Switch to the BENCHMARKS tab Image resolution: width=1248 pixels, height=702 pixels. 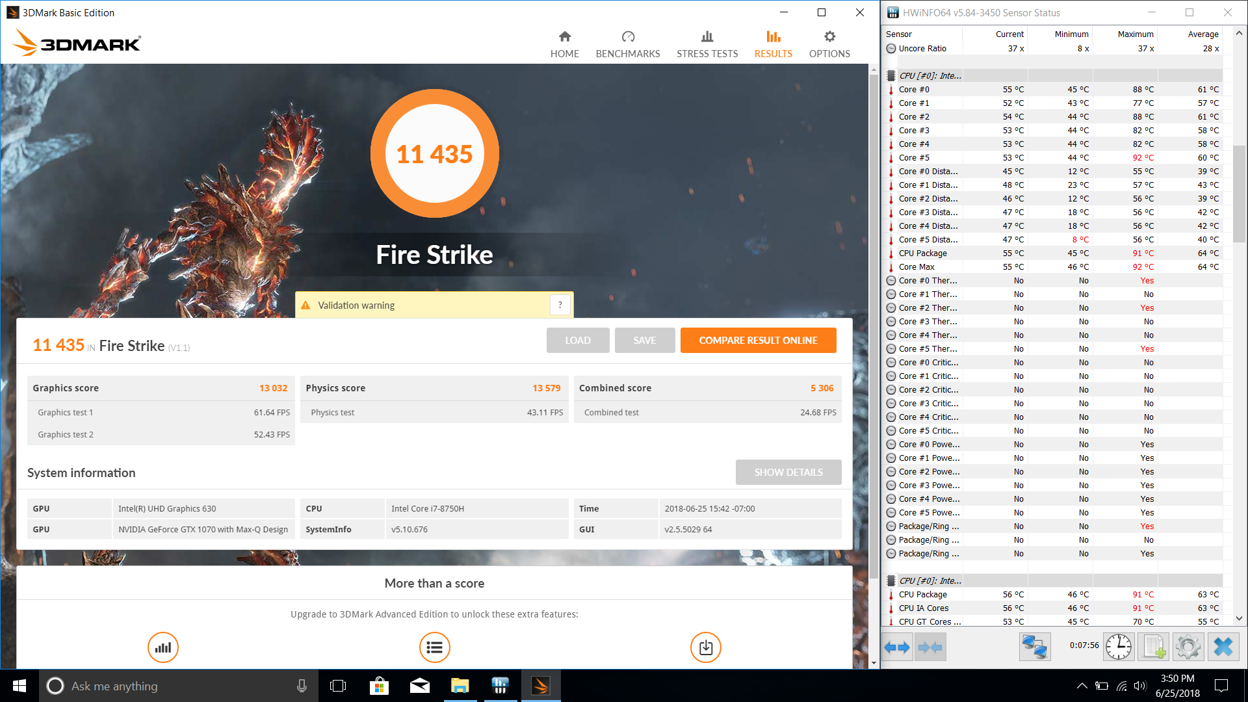click(627, 44)
